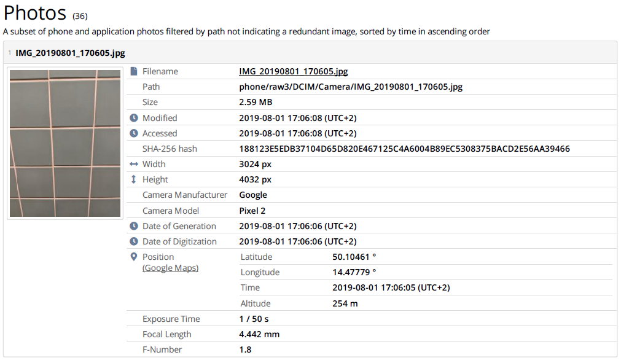Click the location pin icon beside Position
The image size is (621, 363).
134,256
